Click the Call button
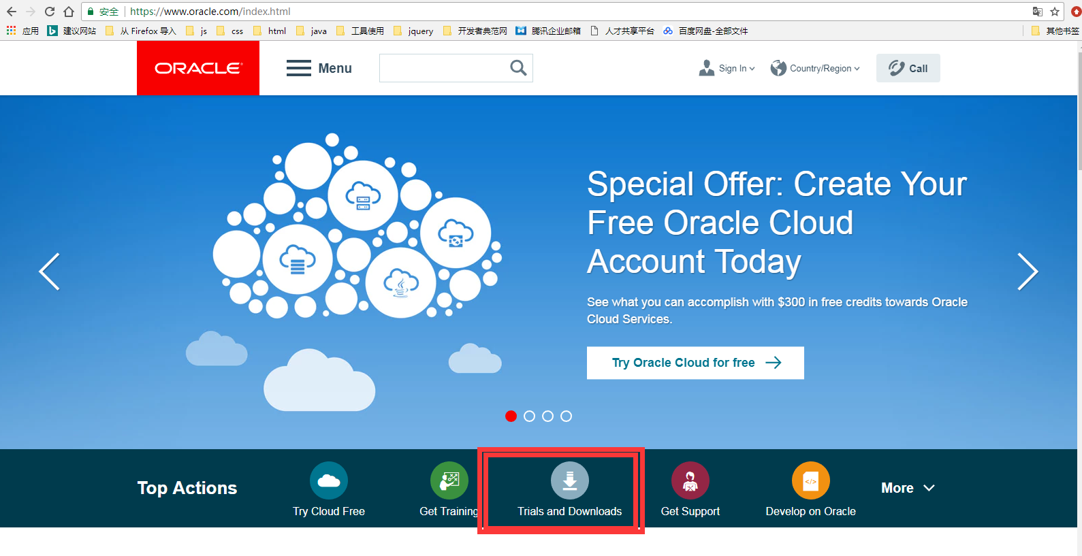Viewport: 1082px width, 556px height. tap(908, 68)
